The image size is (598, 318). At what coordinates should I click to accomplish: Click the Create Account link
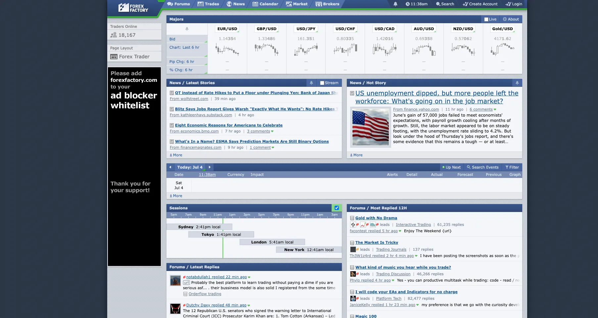coord(480,4)
